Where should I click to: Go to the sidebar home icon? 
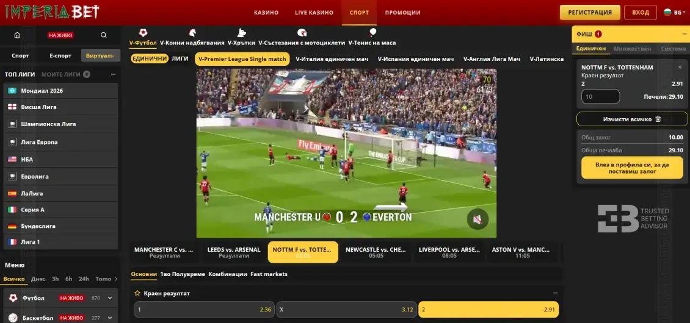(17, 35)
